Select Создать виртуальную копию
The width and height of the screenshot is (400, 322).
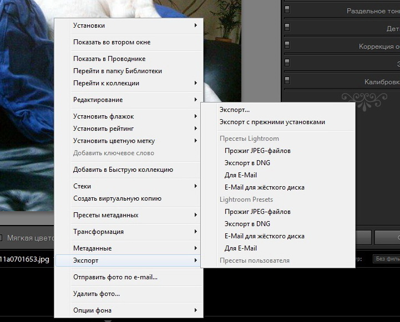coord(117,198)
